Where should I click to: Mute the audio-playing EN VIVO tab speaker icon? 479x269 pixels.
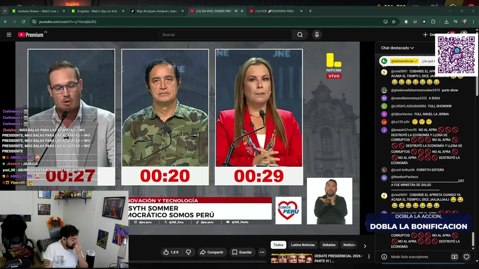(x=236, y=11)
